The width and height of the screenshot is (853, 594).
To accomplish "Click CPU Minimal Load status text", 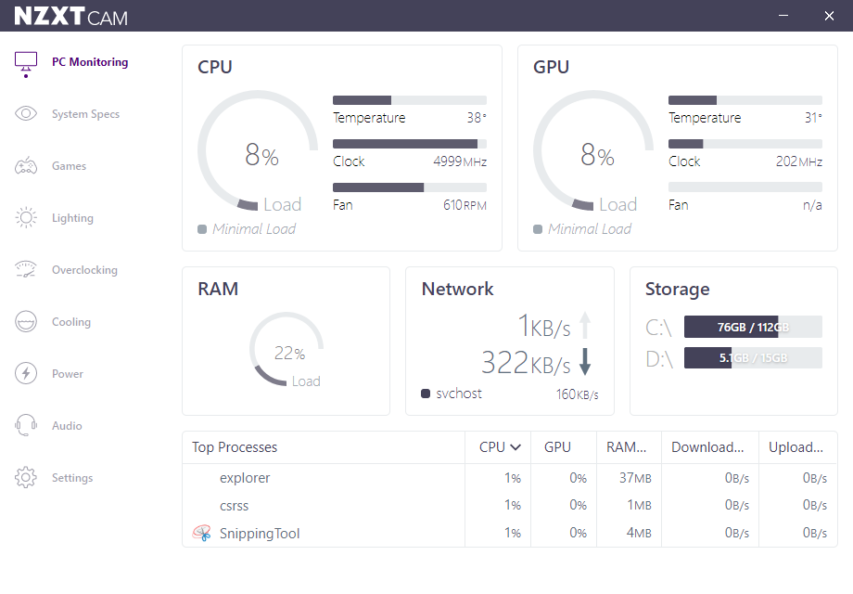I will tap(254, 228).
